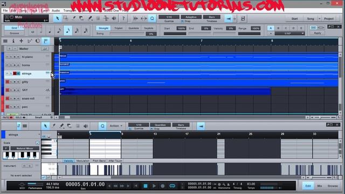Viewport: 345px width, 194px height.
Task: Mute the strings track
Action: pos(7,73)
